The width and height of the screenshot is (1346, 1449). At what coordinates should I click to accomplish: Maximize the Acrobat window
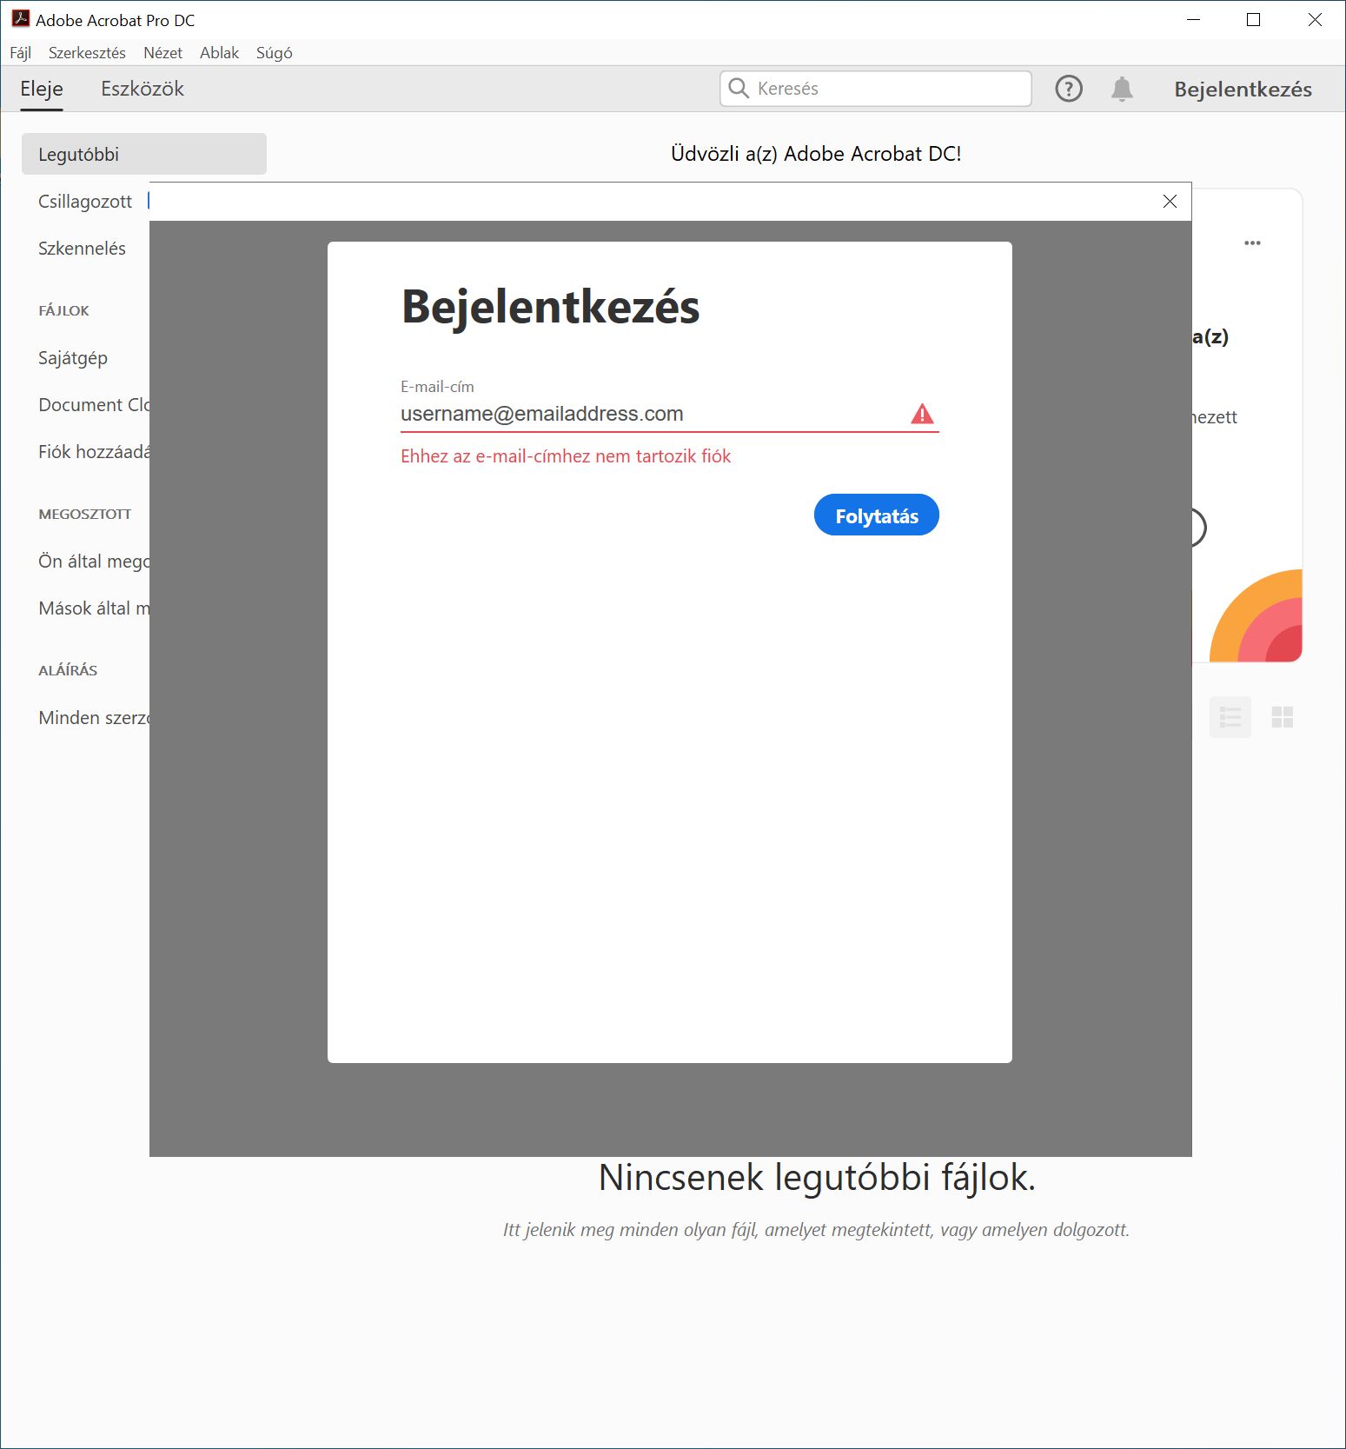pos(1253,19)
